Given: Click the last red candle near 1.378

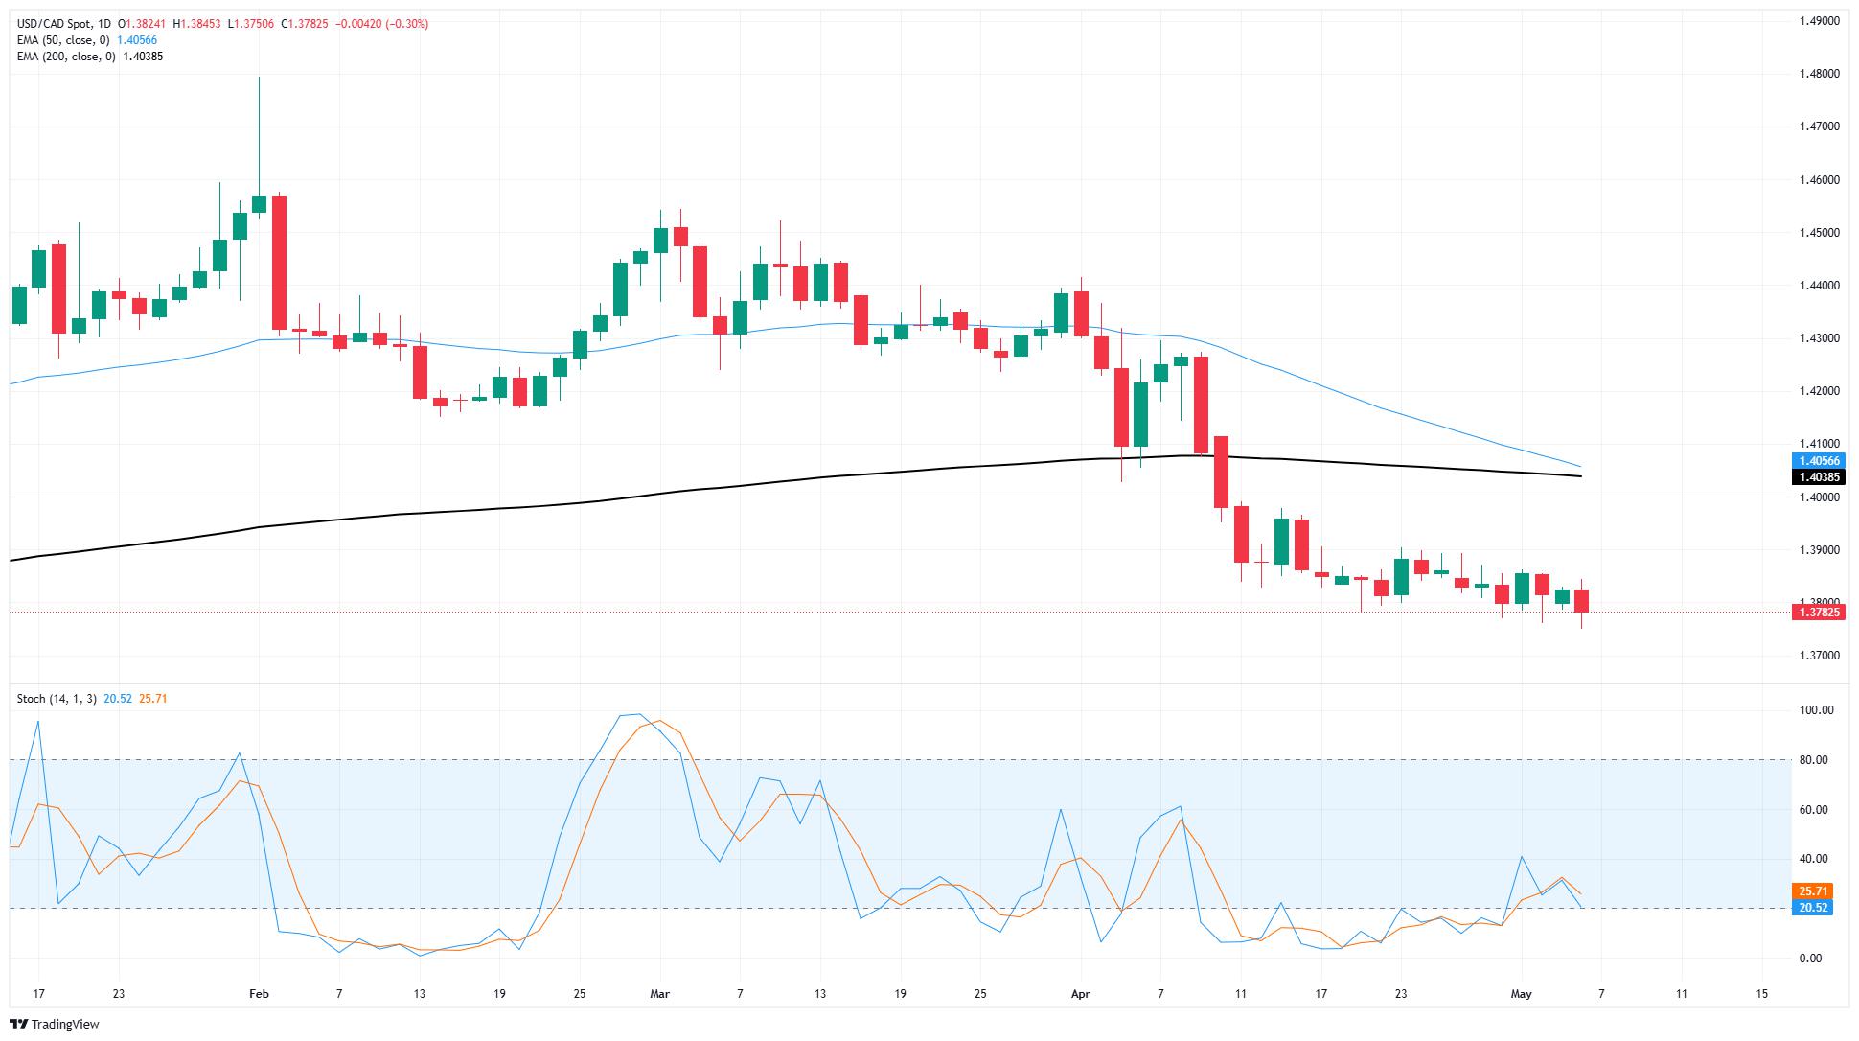Looking at the screenshot, I should pyautogui.click(x=1581, y=601).
